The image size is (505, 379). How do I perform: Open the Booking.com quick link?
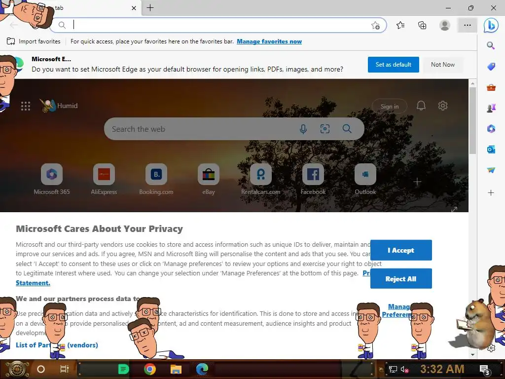coord(156,179)
